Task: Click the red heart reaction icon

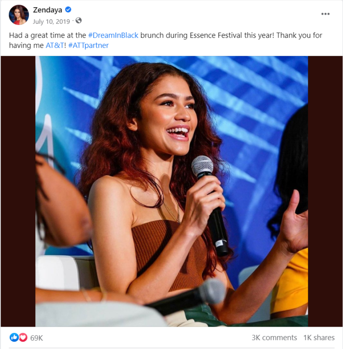Action: click(23, 337)
